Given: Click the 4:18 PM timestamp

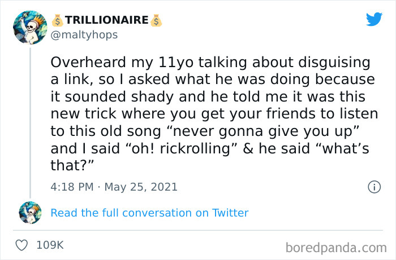Looking at the screenshot, I should 72,187.
